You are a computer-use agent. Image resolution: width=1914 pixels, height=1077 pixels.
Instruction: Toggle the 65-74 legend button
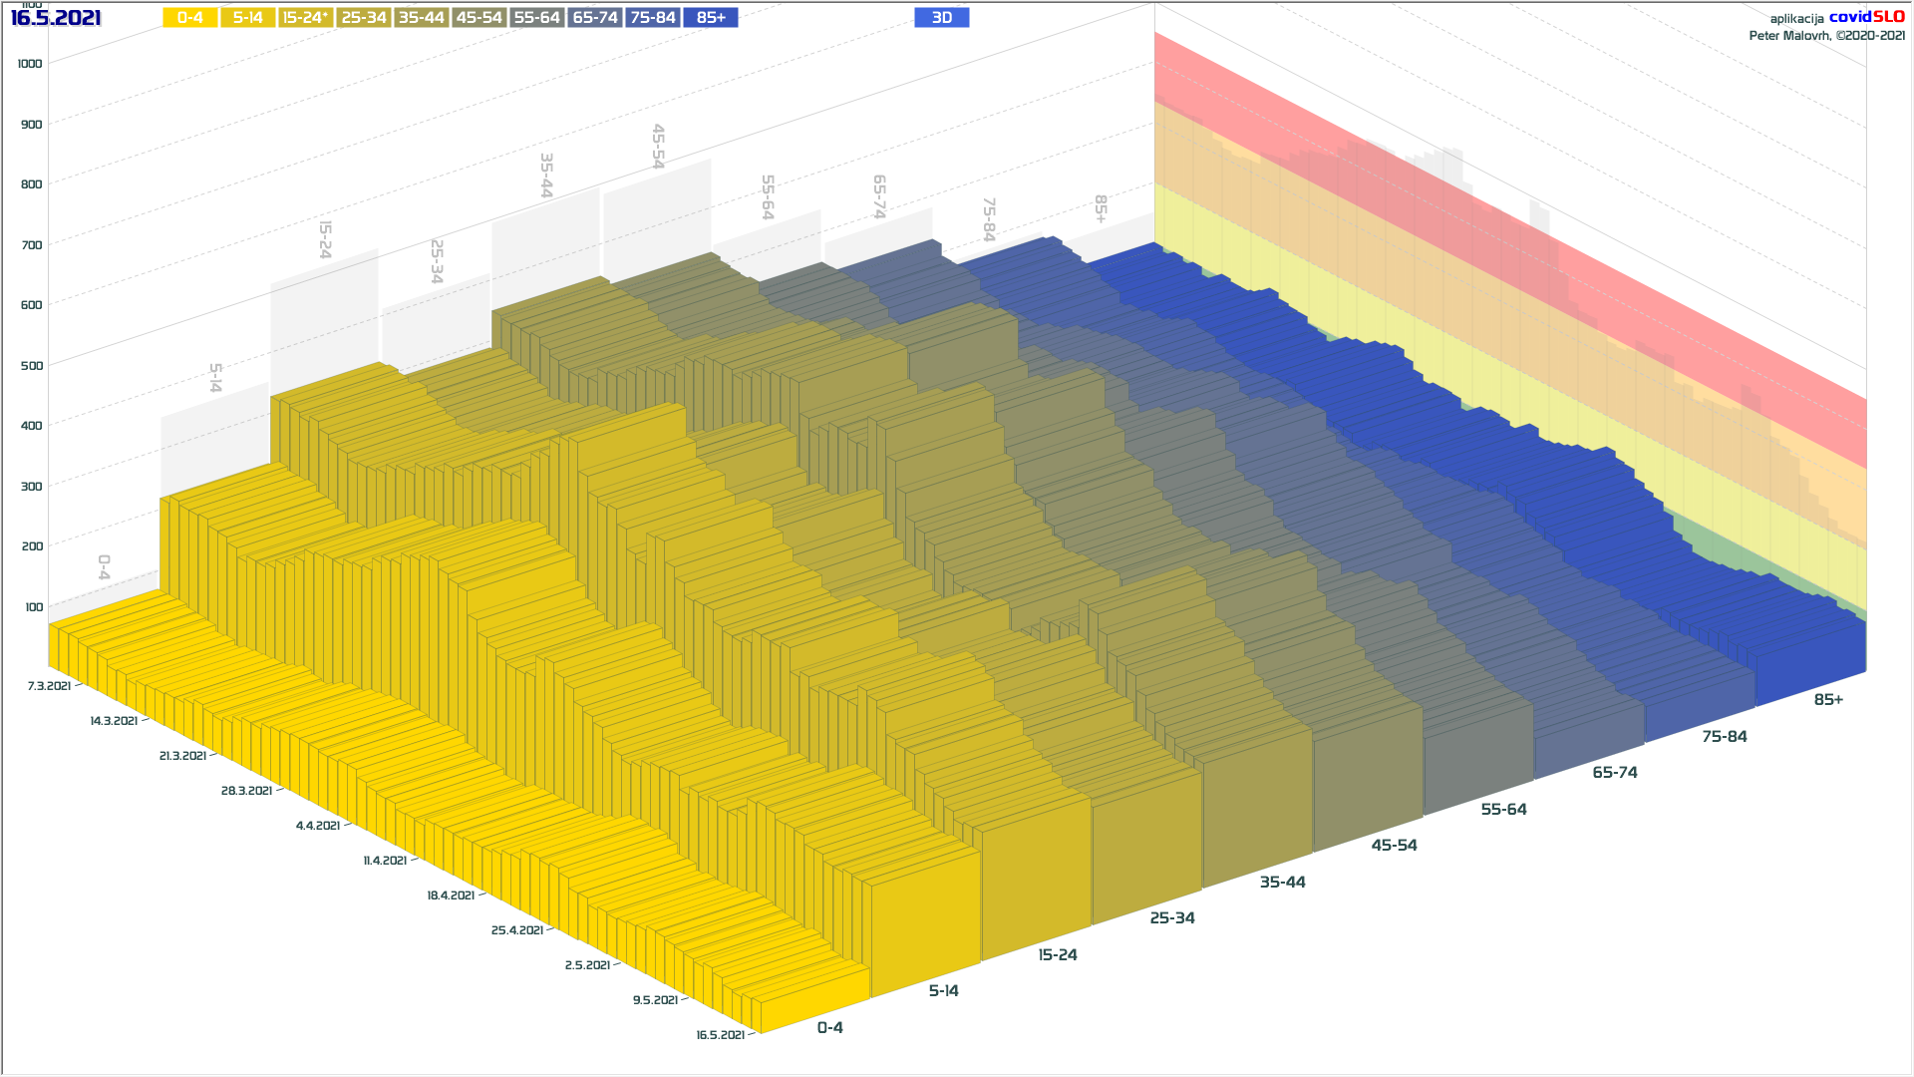[595, 18]
